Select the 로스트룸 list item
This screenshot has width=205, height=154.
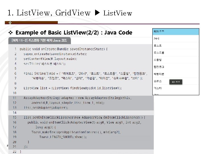(176, 53)
